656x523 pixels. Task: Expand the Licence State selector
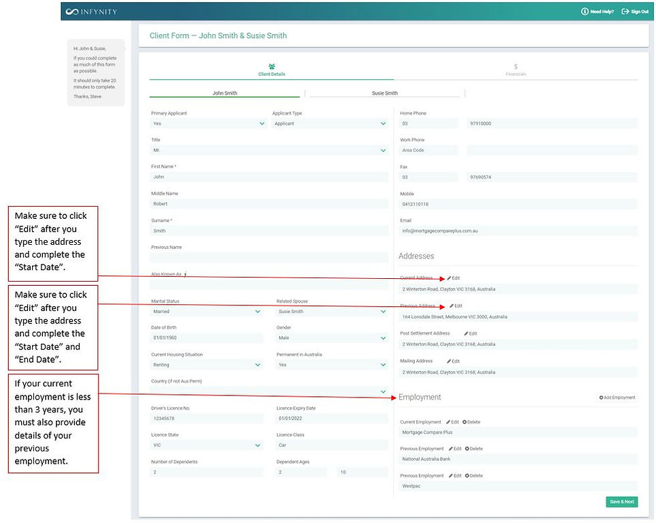coord(259,445)
